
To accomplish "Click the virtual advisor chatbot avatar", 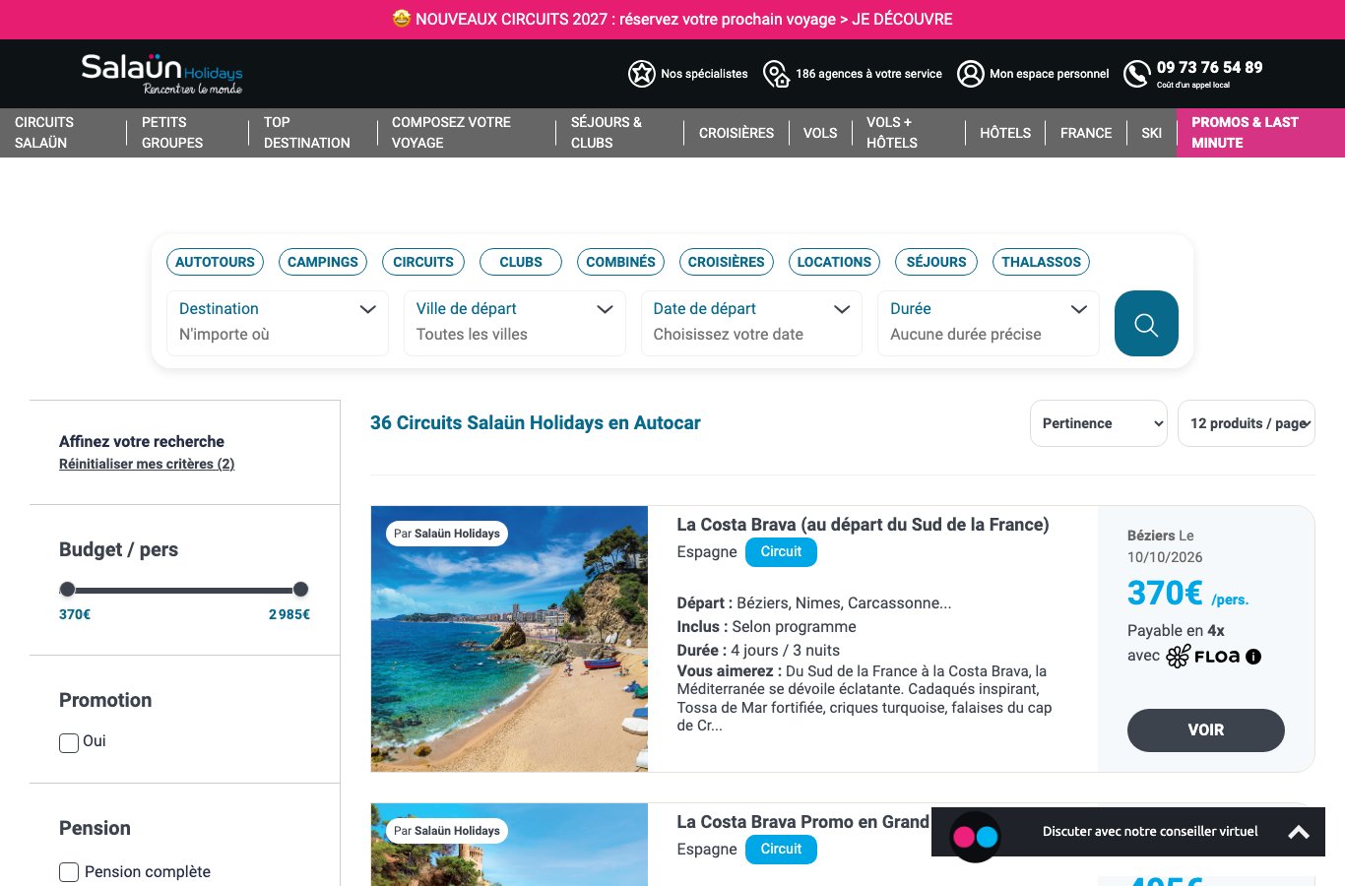I will click(975, 837).
